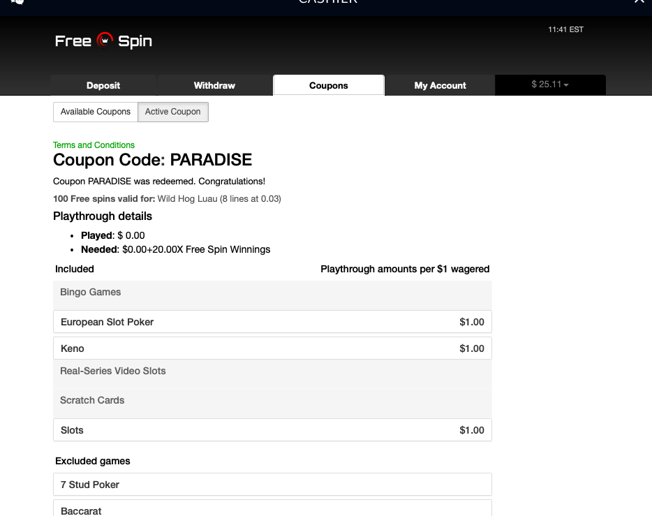This screenshot has width=652, height=516.
Task: Click the Keno game entry
Action: pyautogui.click(x=272, y=348)
